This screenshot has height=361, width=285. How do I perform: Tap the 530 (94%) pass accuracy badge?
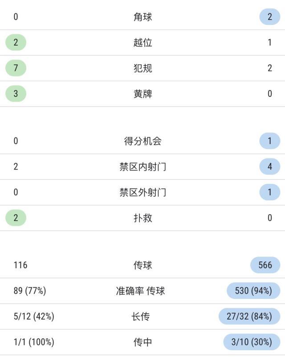(253, 291)
